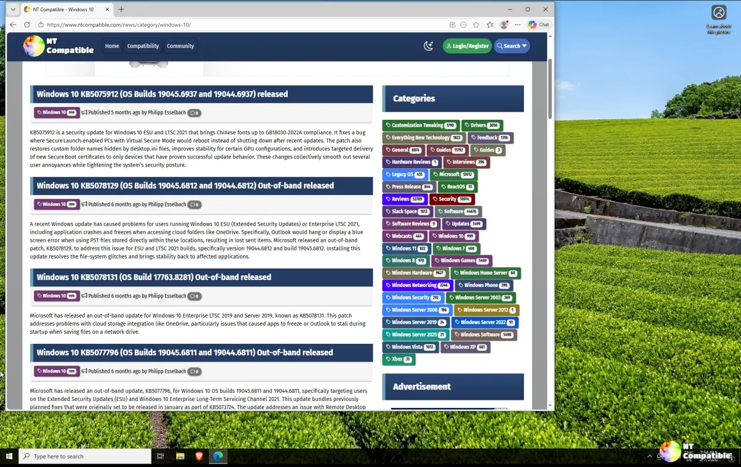Click the taskbar search box
This screenshot has width=741, height=467.
[x=85, y=457]
